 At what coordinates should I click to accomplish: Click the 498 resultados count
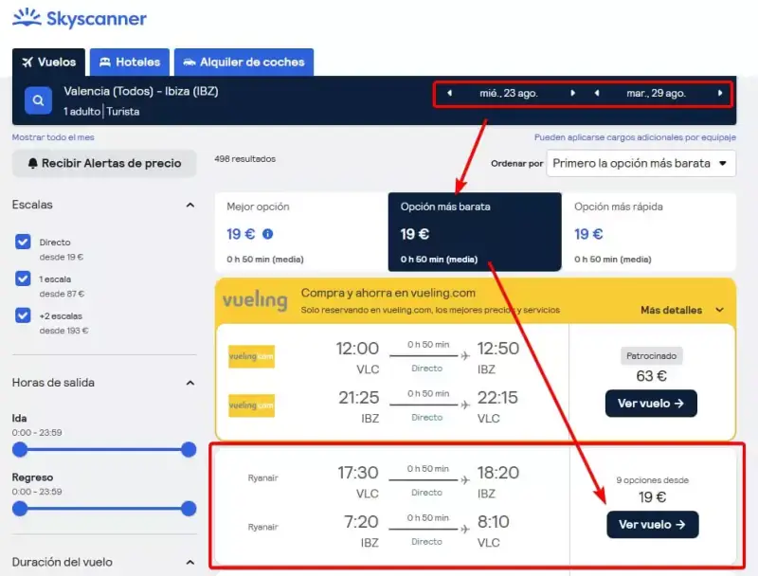[245, 158]
